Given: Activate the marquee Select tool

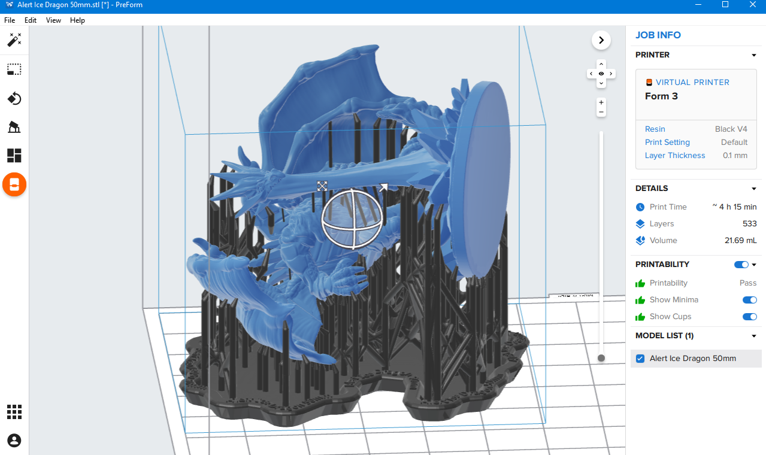Looking at the screenshot, I should click(x=14, y=69).
